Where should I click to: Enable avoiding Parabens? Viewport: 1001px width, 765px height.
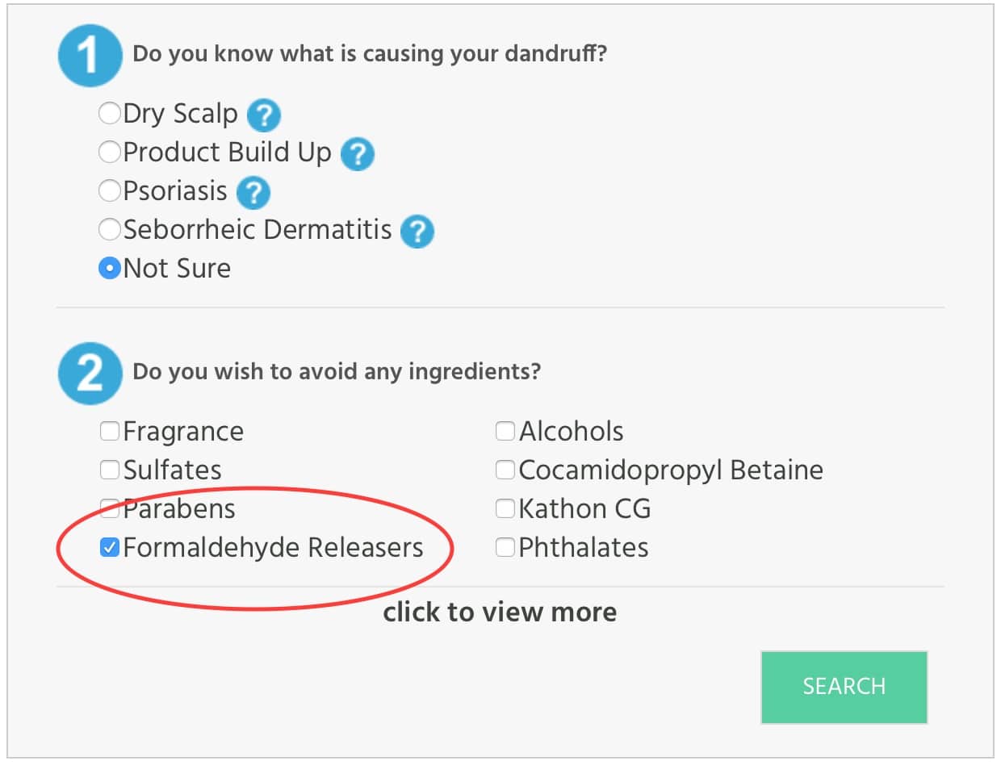109,508
